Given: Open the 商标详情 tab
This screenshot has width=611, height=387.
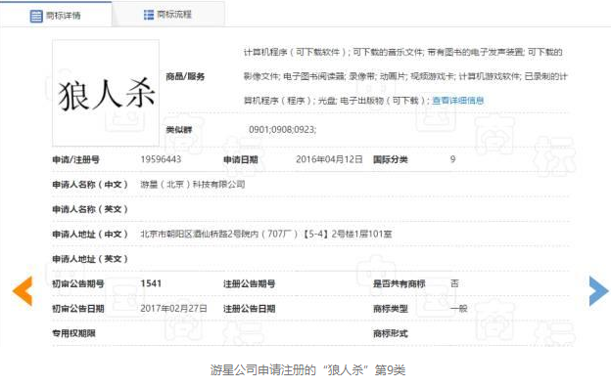Looking at the screenshot, I should (56, 15).
